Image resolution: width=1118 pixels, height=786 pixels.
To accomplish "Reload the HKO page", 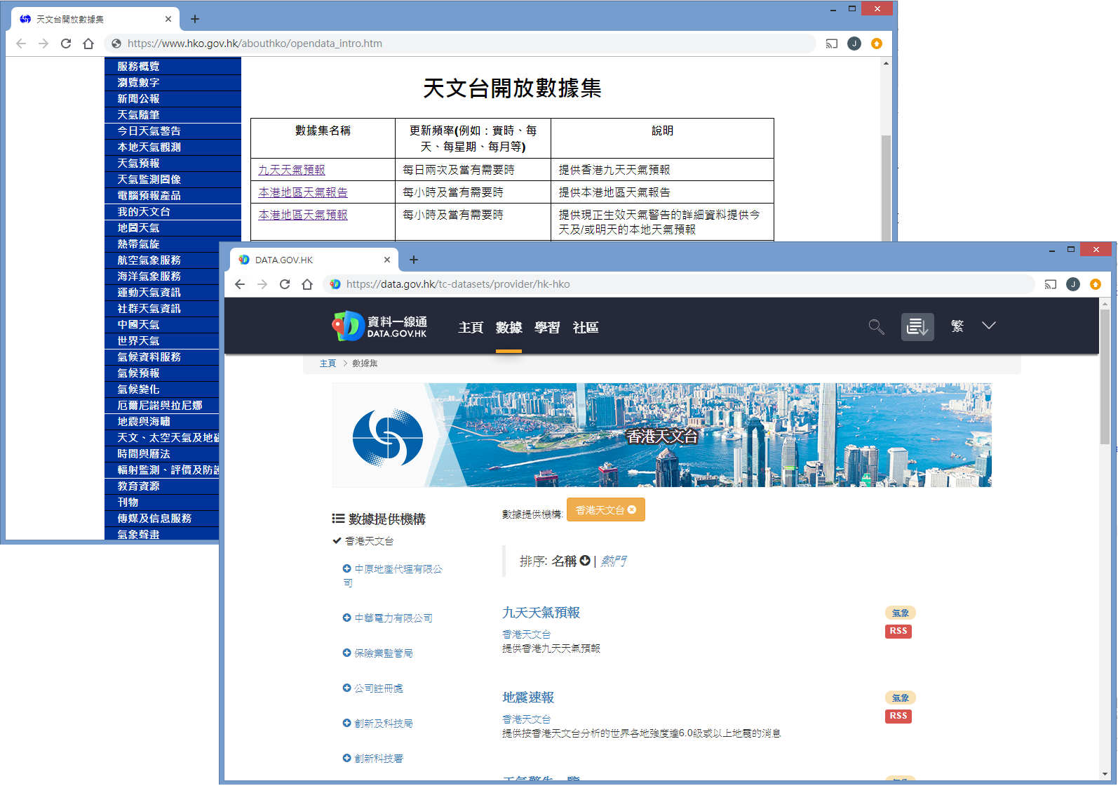I will coord(66,44).
